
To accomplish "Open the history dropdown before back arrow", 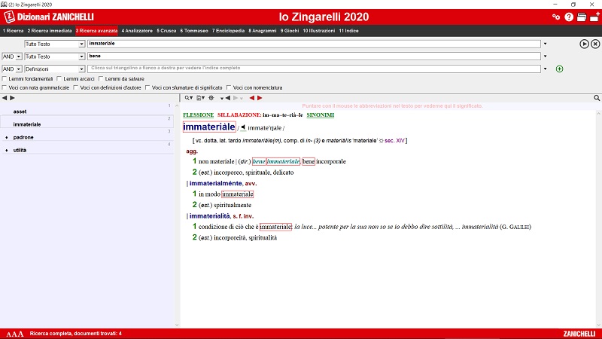I will point(222,99).
